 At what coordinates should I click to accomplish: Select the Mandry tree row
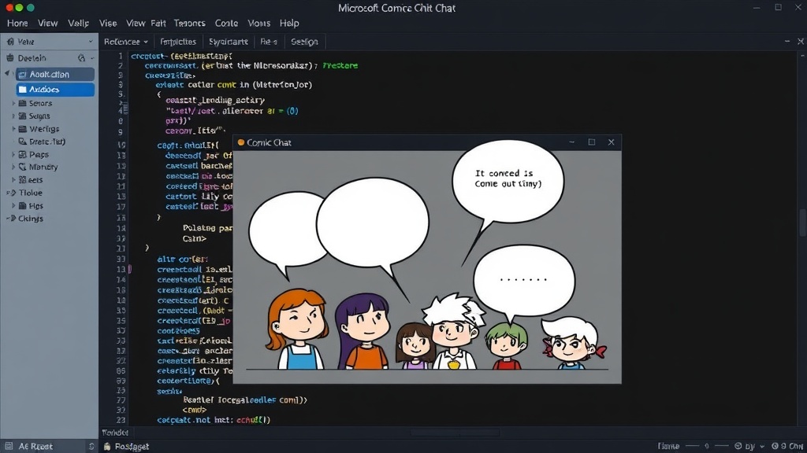[x=50, y=167]
